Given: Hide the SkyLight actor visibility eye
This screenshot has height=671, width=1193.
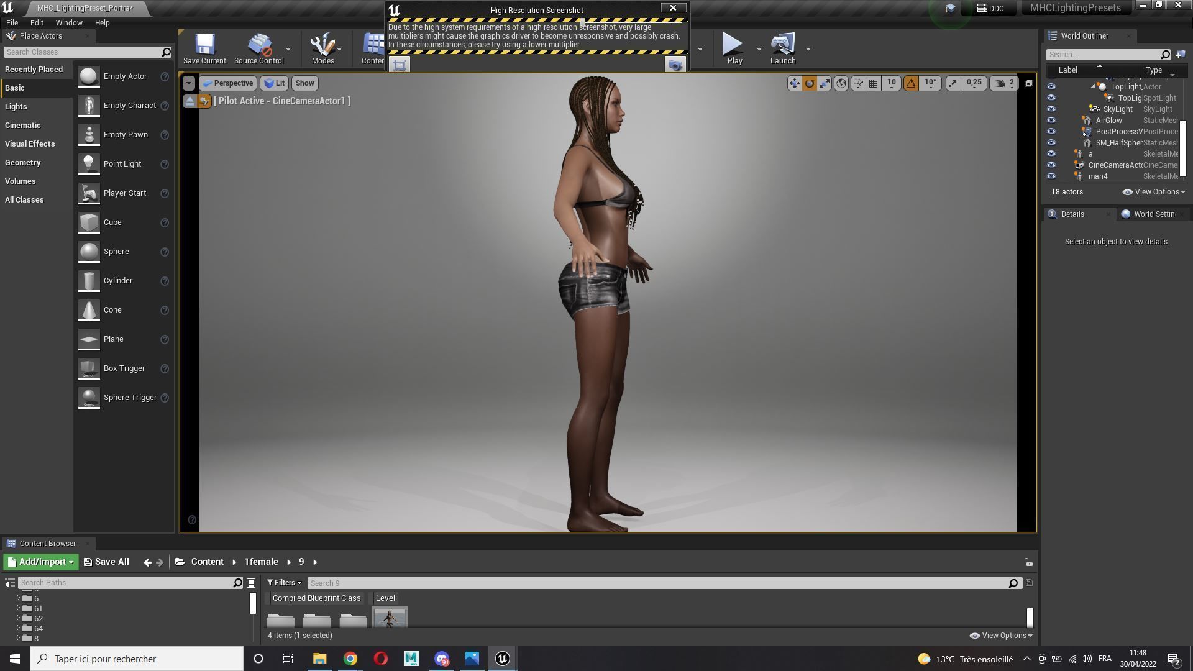Looking at the screenshot, I should [x=1051, y=109].
